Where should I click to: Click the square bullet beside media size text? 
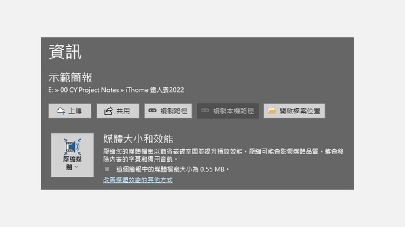click(x=107, y=169)
